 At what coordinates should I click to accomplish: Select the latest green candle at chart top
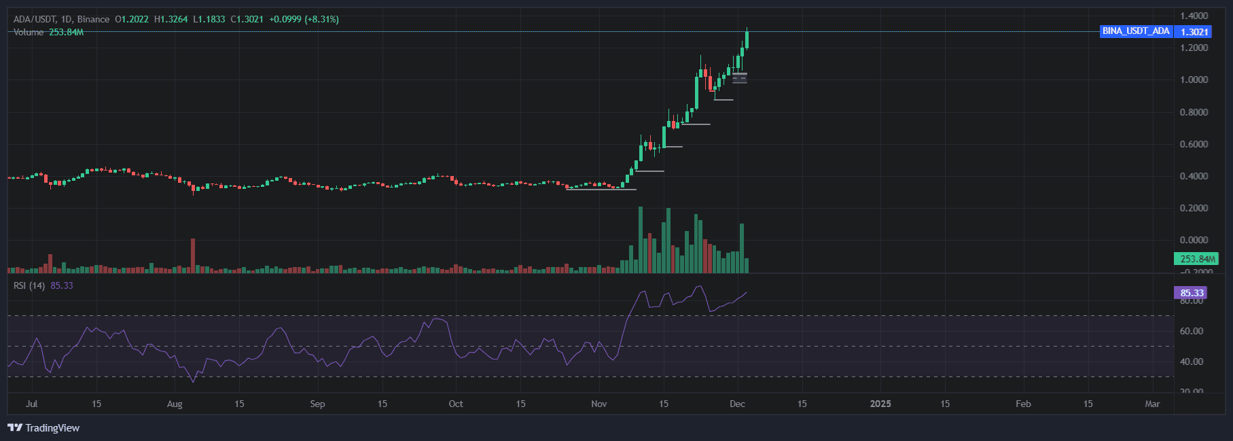click(747, 39)
